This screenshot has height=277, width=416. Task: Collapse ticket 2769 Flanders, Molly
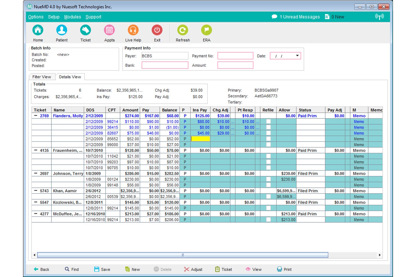pos(36,115)
